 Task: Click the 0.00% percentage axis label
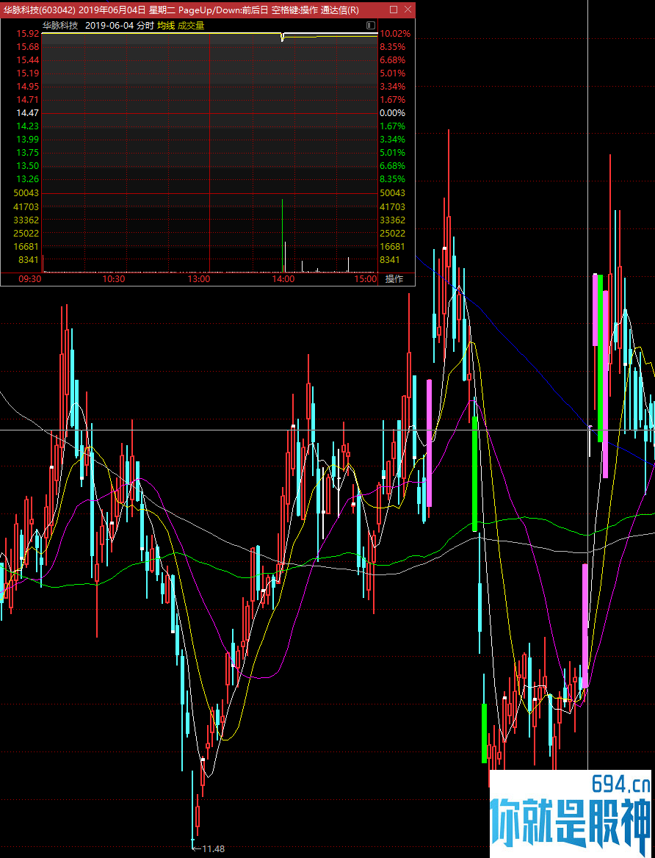pyautogui.click(x=392, y=112)
